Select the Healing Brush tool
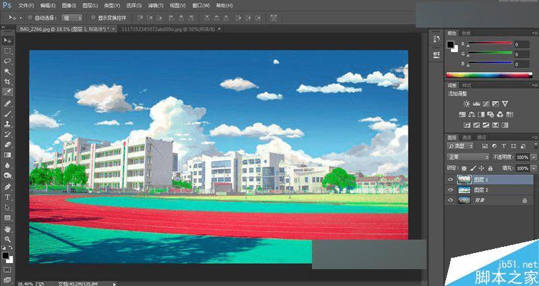This screenshot has width=539, height=286. pos(7,103)
